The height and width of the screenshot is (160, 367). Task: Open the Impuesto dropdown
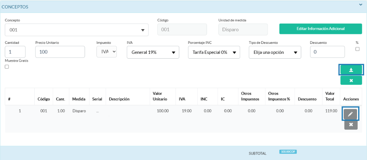tap(107, 52)
